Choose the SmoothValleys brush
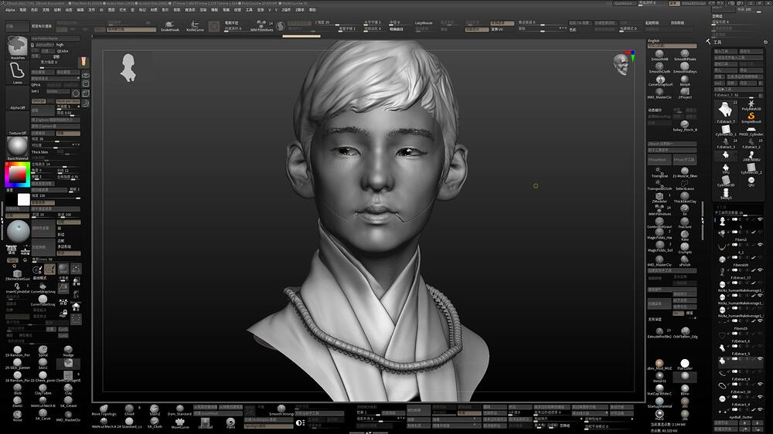This screenshot has height=434, width=773. click(685, 68)
